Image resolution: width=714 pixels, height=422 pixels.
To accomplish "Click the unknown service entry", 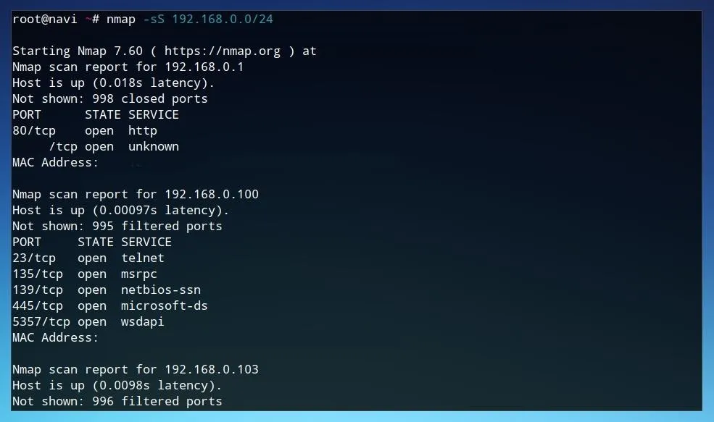I will coord(154,147).
